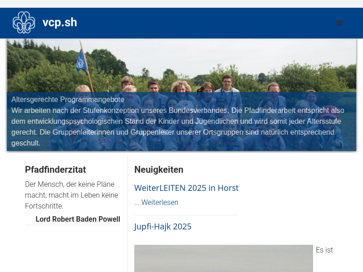This screenshot has height=272, width=363.
Task: Click the Neuigkeiten section heading
Action: (x=159, y=170)
